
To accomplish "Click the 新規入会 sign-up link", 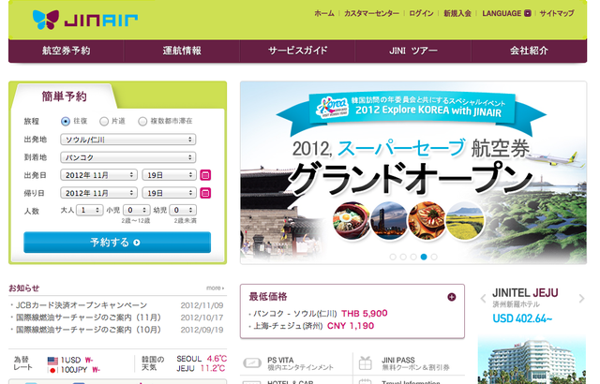I will [457, 13].
